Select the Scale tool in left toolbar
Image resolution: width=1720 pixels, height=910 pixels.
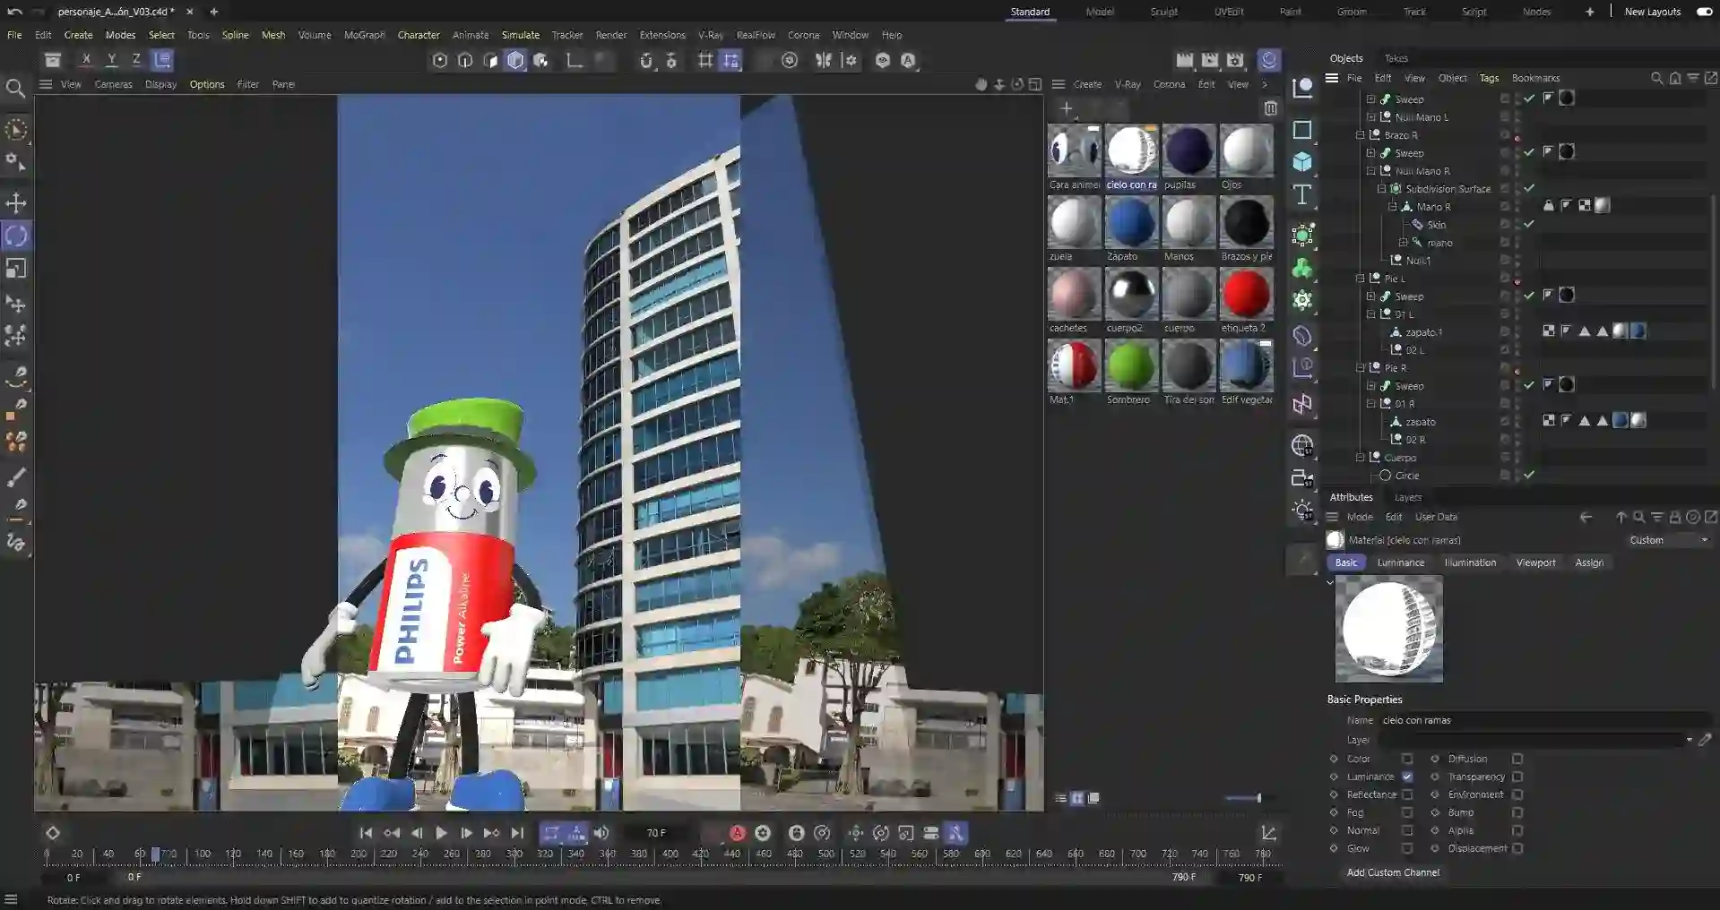click(x=16, y=269)
